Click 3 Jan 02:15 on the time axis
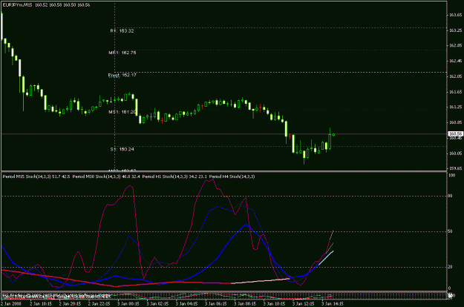This screenshot has height=307, width=464. [157, 304]
